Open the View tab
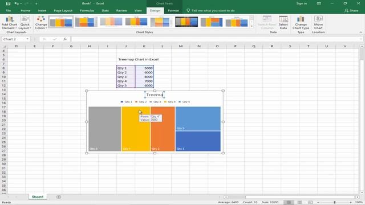The width and height of the screenshot is (365, 205). click(x=138, y=10)
